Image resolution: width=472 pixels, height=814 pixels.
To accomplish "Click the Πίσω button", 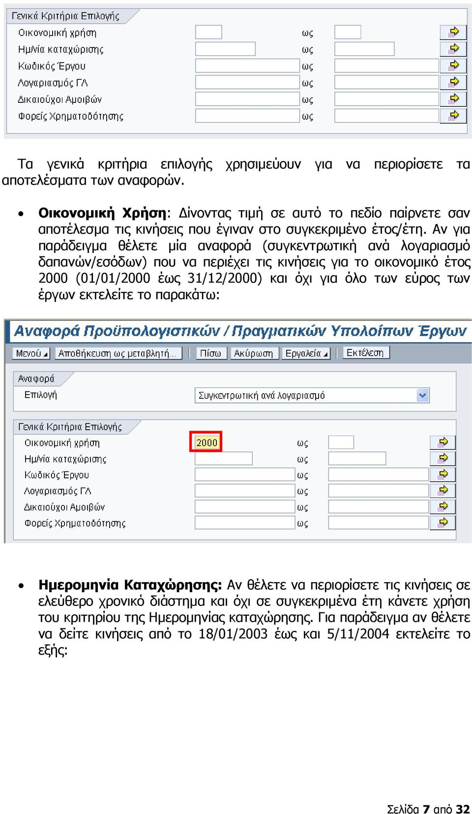I will pos(211,353).
